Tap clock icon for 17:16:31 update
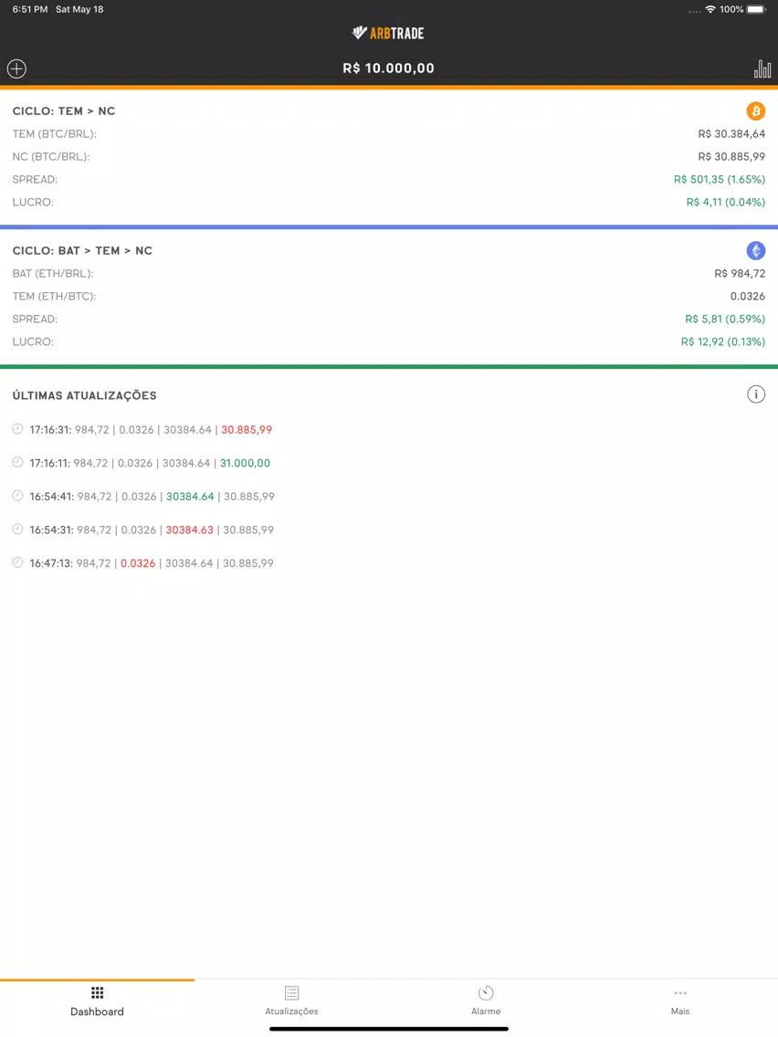This screenshot has height=1037, width=778. point(18,429)
